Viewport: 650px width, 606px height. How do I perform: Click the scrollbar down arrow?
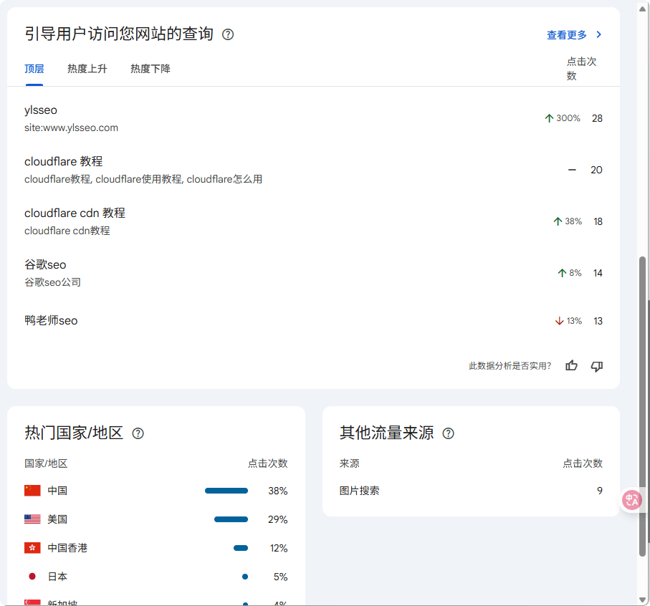[643, 600]
